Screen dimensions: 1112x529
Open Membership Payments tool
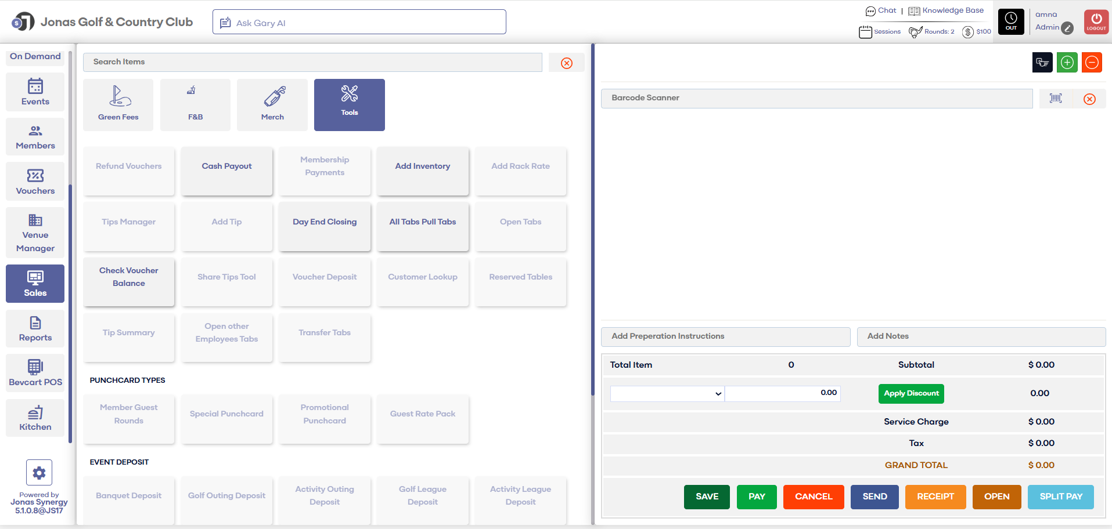(x=325, y=171)
